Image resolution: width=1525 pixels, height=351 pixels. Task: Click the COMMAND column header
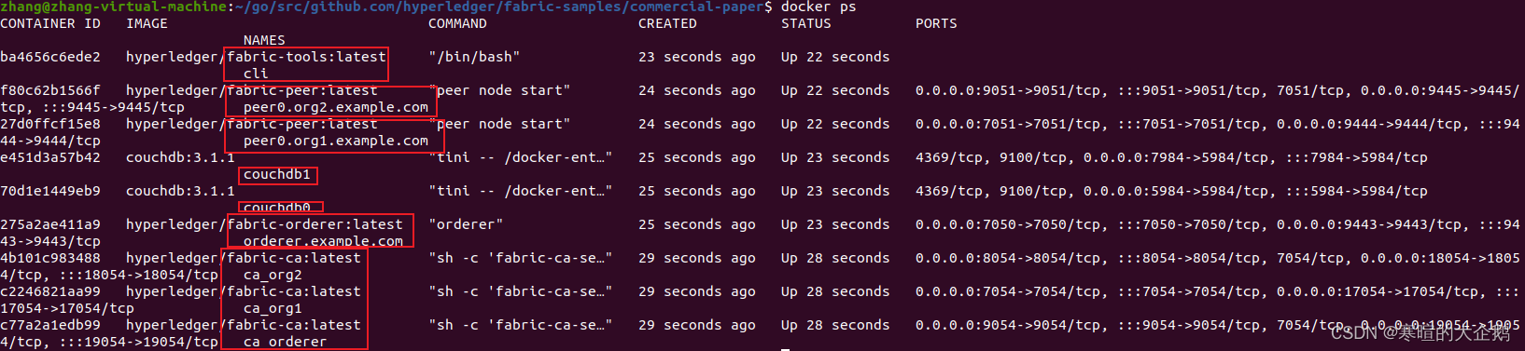(x=457, y=23)
